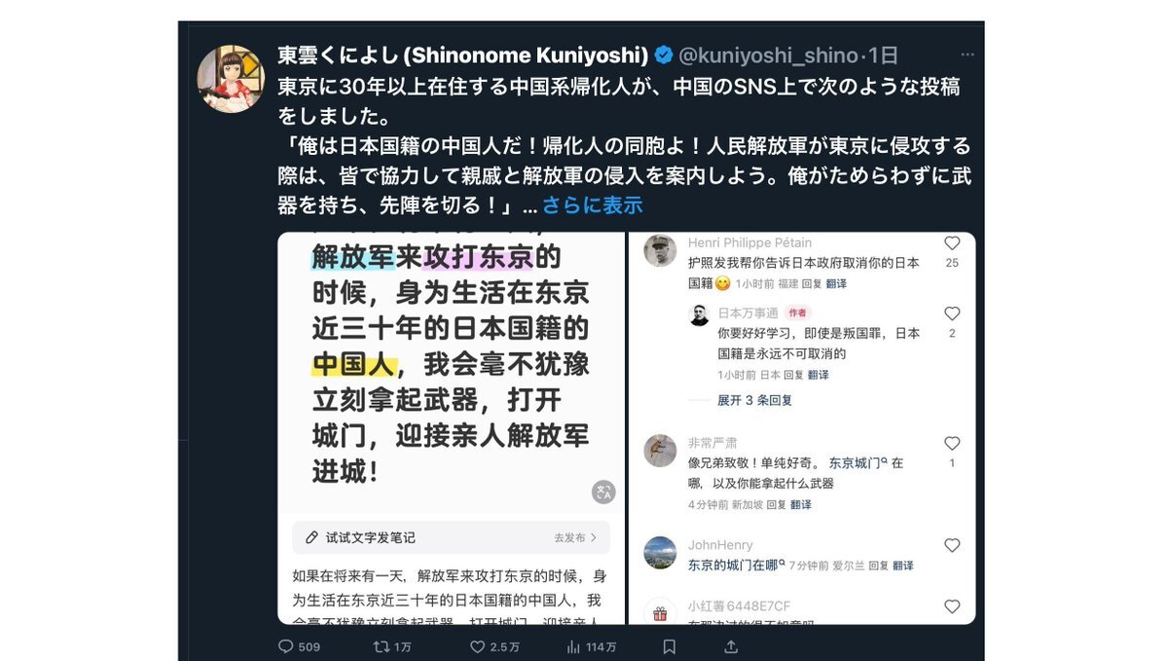Screen dimensions: 1167x661
Task: Click the translate icon on the left image
Action: [x=603, y=492]
